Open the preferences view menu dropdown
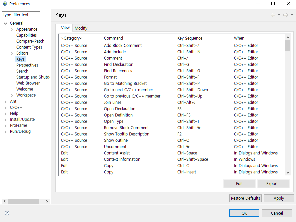This screenshot has height=222, width=296. (292, 15)
